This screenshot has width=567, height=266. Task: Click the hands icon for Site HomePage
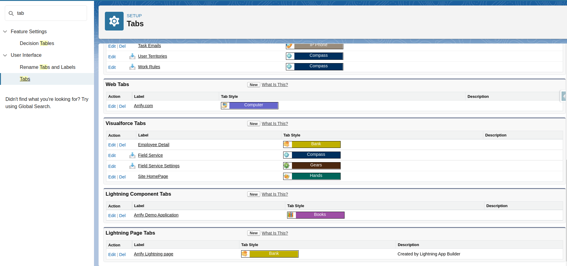pyautogui.click(x=287, y=176)
